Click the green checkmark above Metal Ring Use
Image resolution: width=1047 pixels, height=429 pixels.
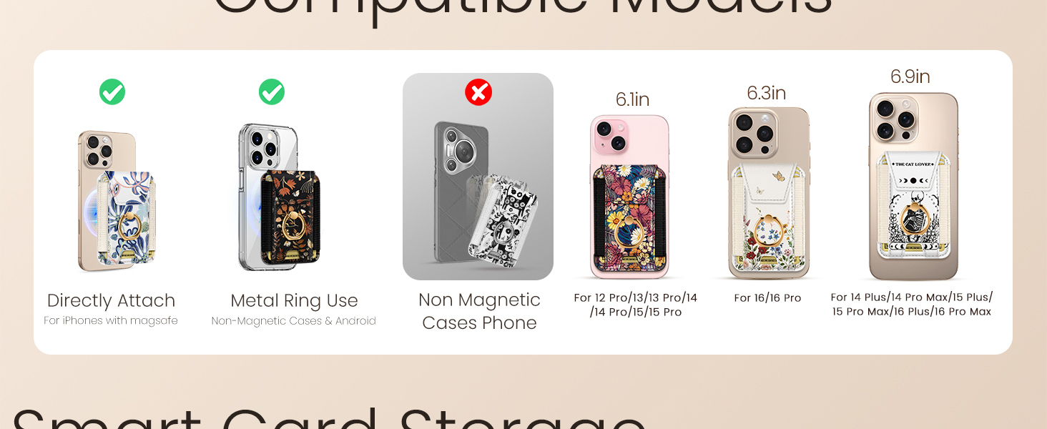(272, 92)
